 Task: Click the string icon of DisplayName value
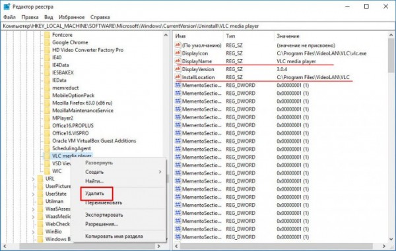point(178,61)
